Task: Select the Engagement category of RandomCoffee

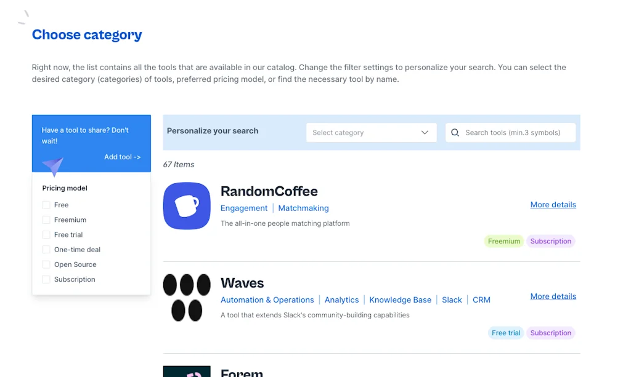Action: click(x=244, y=208)
